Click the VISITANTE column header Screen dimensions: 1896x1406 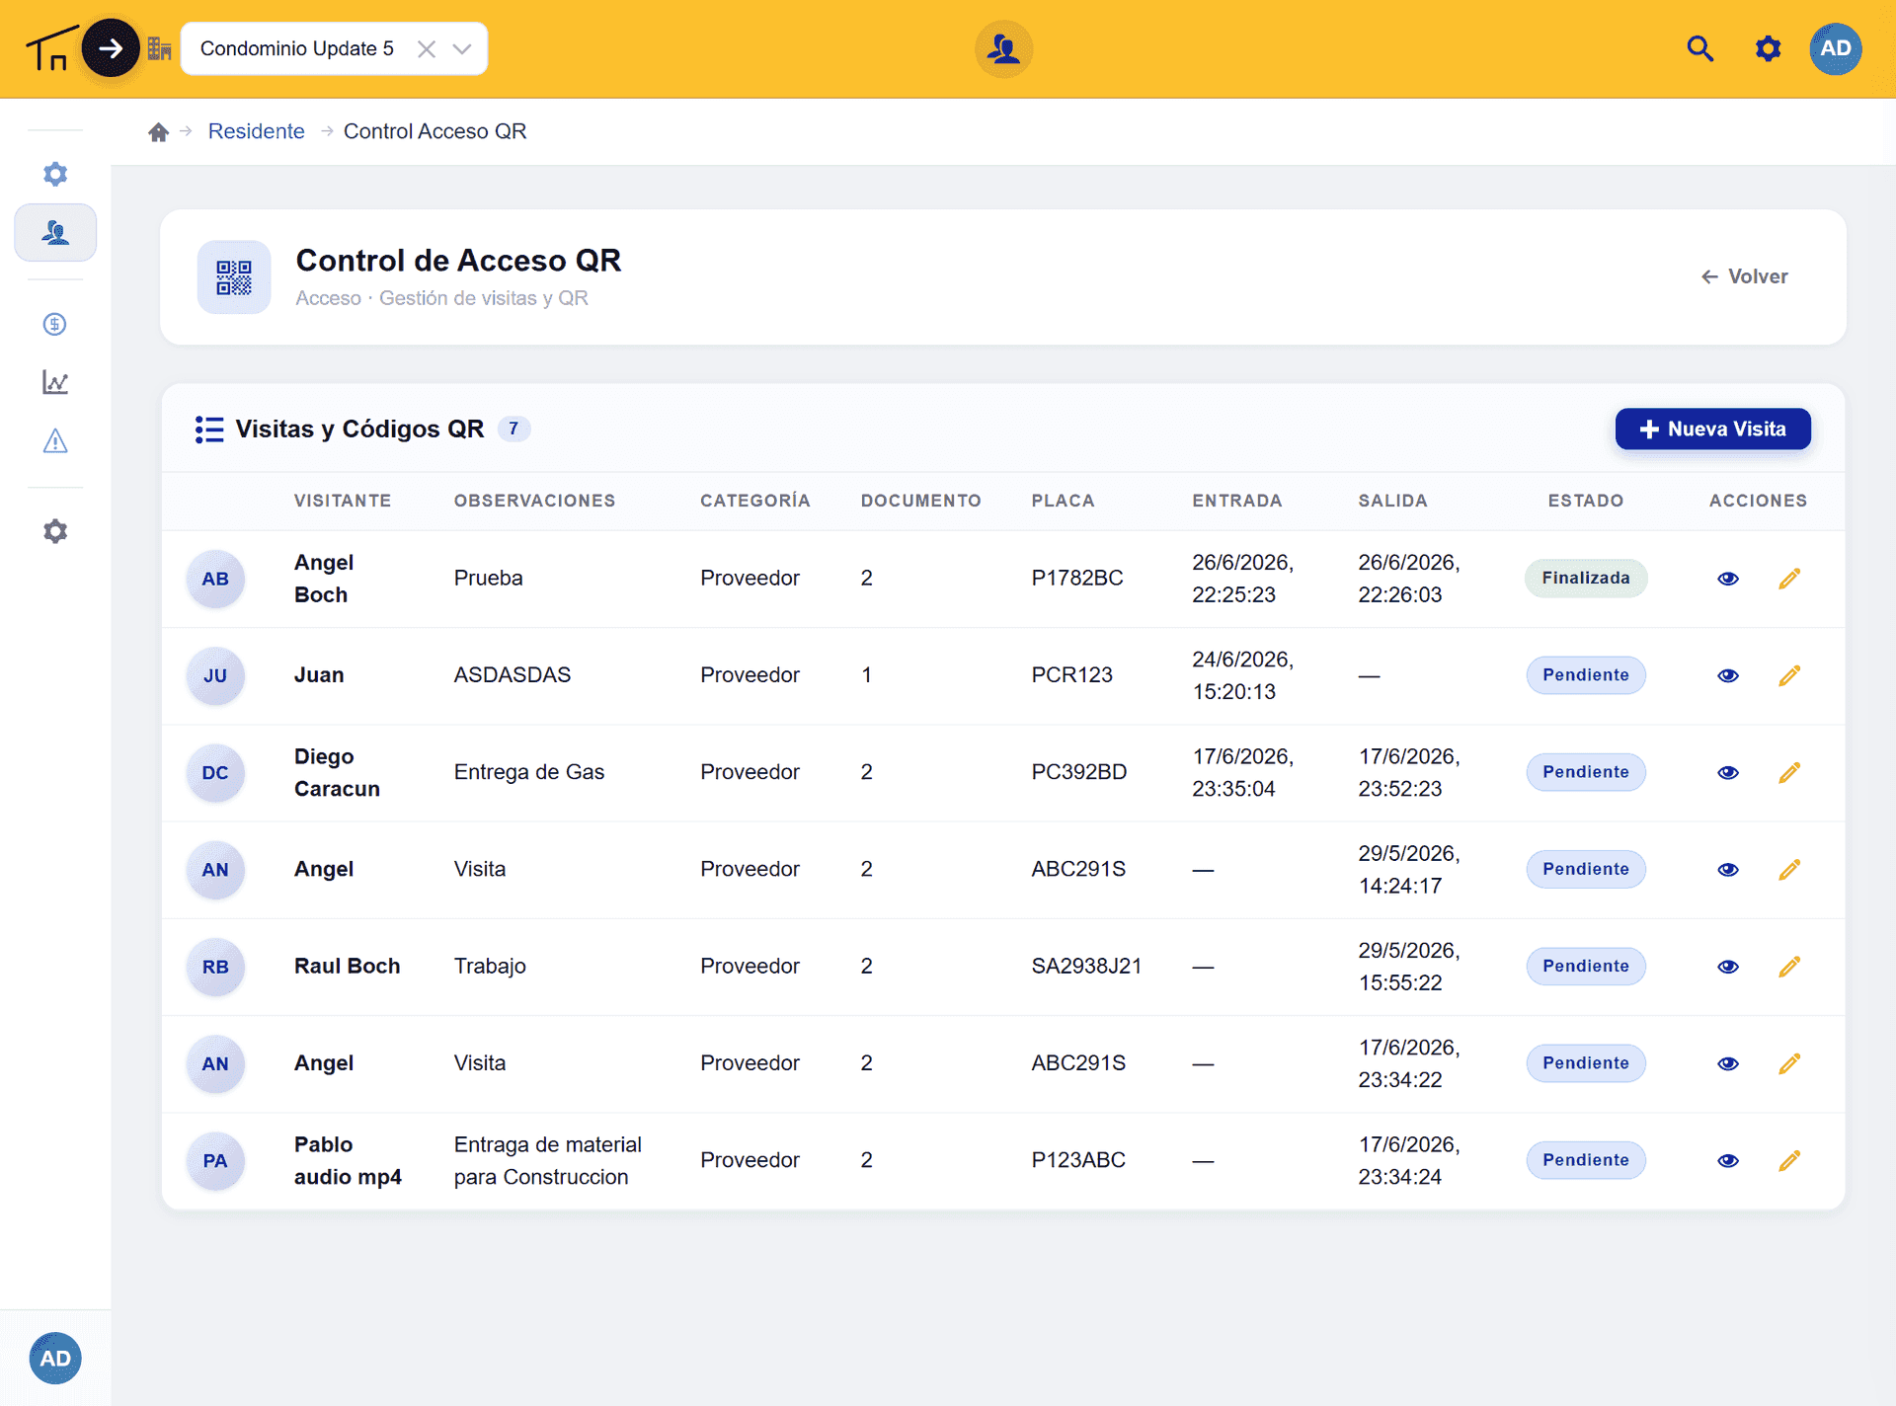click(343, 501)
